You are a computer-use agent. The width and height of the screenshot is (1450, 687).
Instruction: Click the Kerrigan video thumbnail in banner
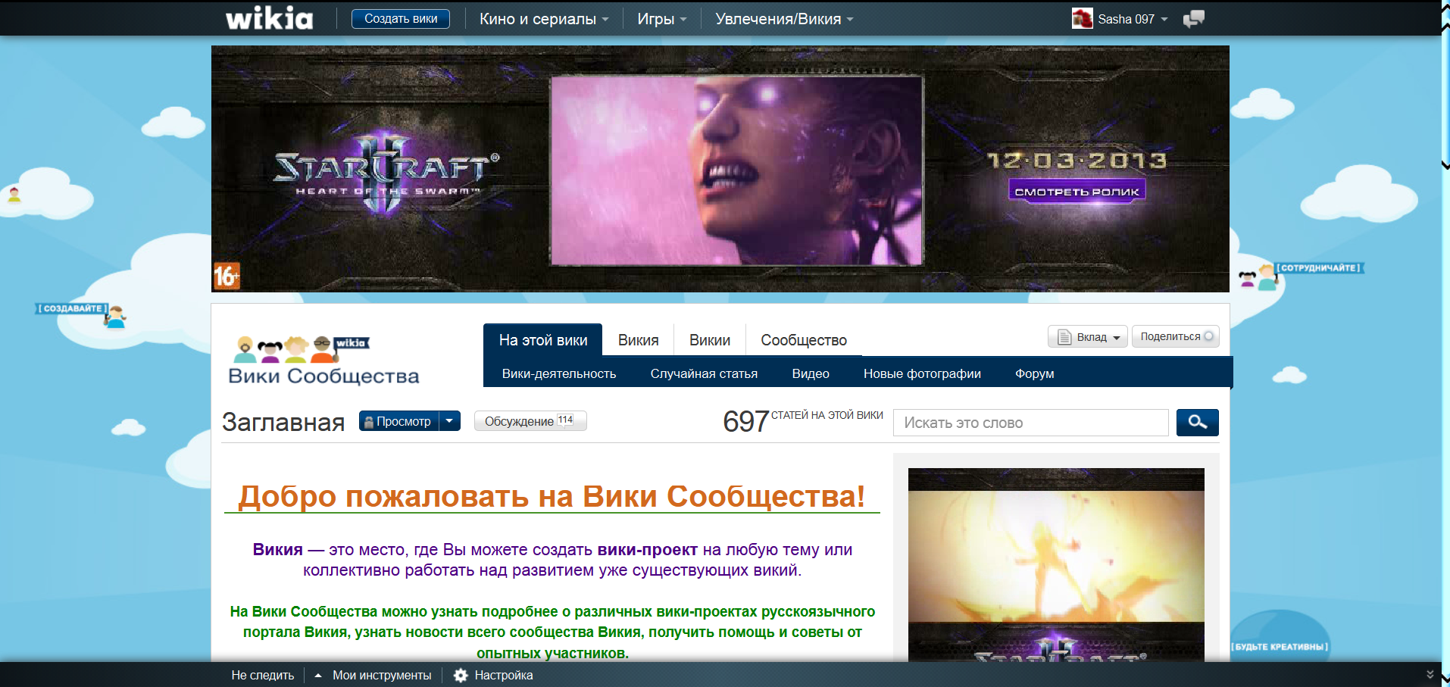coord(737,170)
